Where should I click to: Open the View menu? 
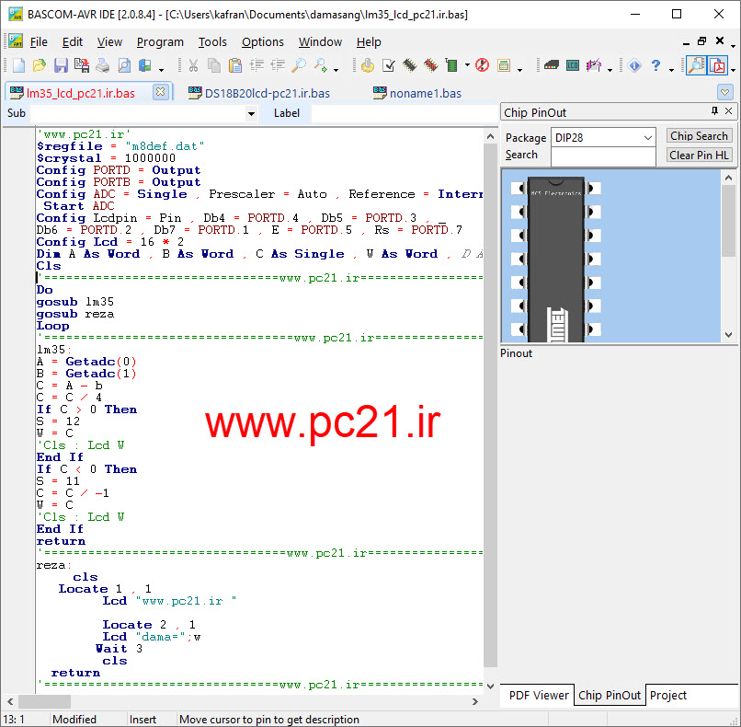pyautogui.click(x=109, y=42)
